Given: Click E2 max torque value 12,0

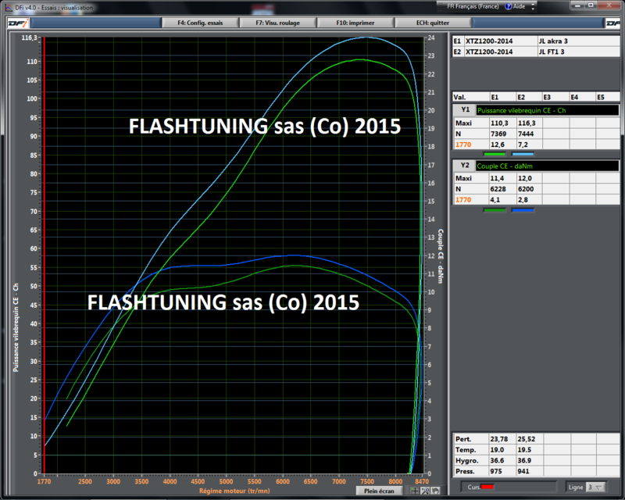Looking at the screenshot, I should pos(530,178).
